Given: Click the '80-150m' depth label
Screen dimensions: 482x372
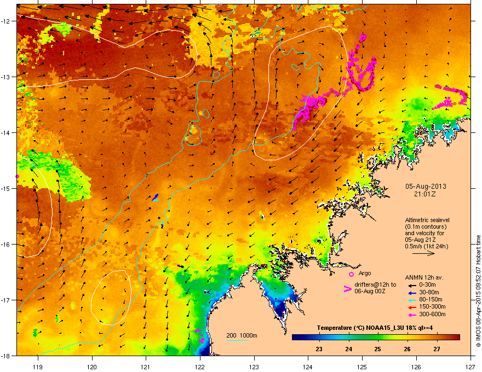Looking at the screenshot, I should click(x=431, y=300).
